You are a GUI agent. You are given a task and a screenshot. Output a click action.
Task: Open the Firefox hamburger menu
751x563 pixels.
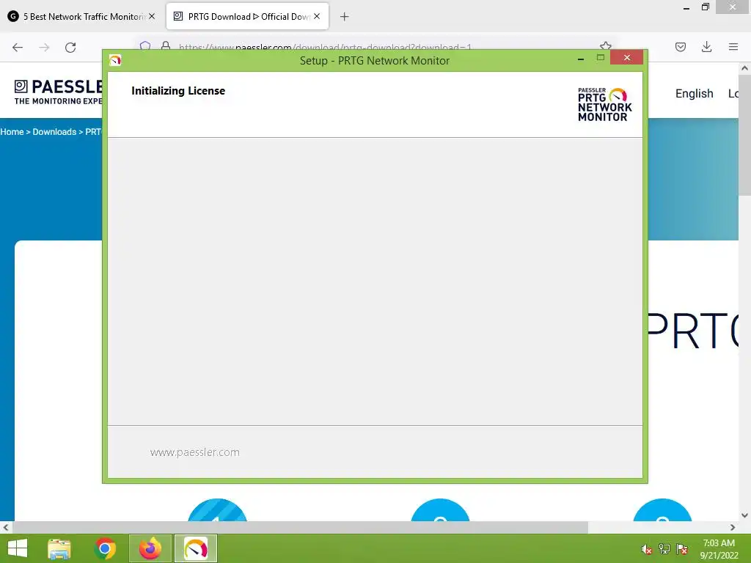tap(733, 47)
